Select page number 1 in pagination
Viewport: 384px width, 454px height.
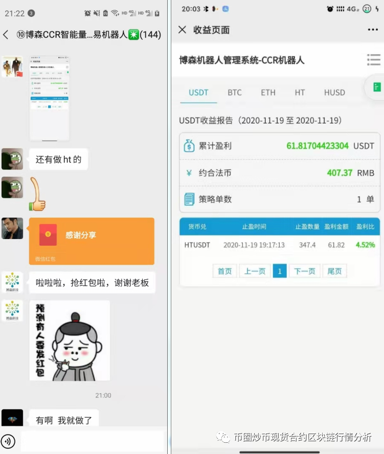coord(280,271)
